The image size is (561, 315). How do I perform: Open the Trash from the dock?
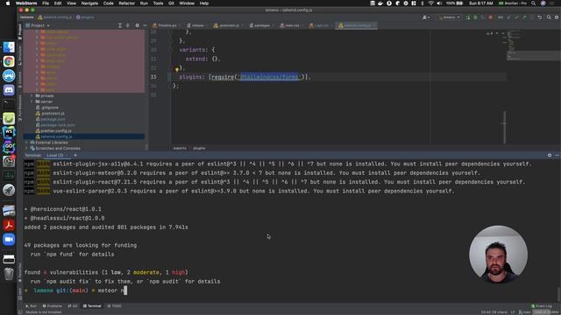click(x=9, y=274)
